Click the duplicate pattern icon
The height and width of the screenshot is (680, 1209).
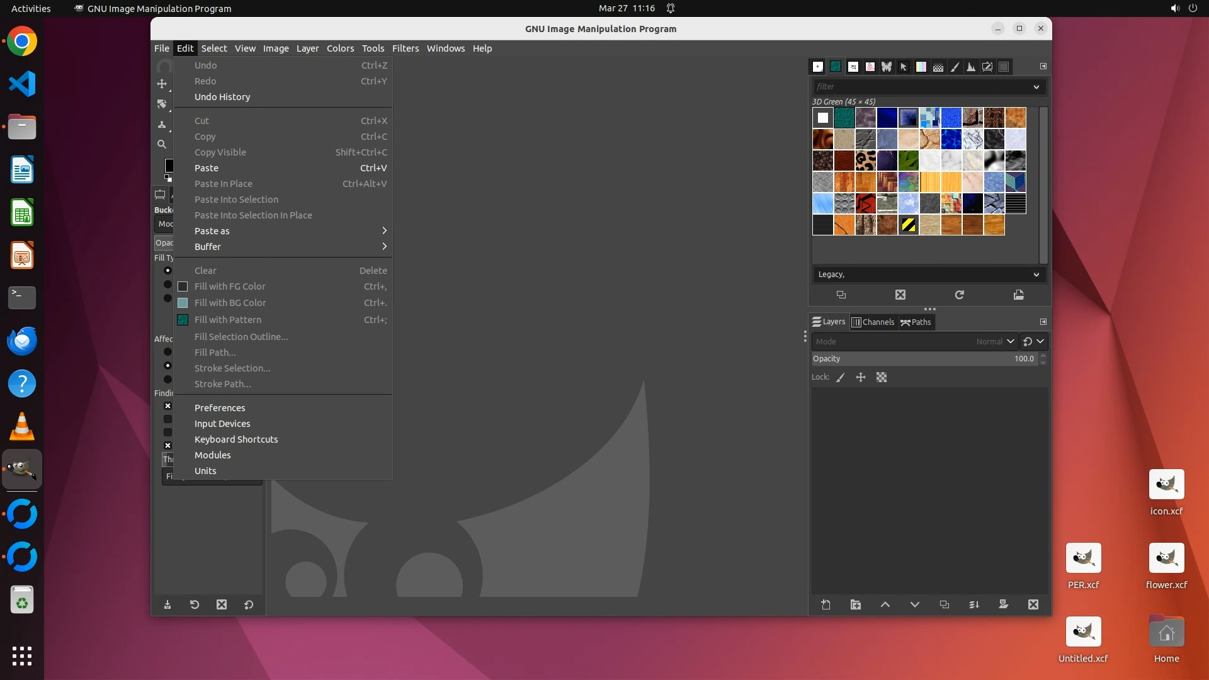[841, 295]
